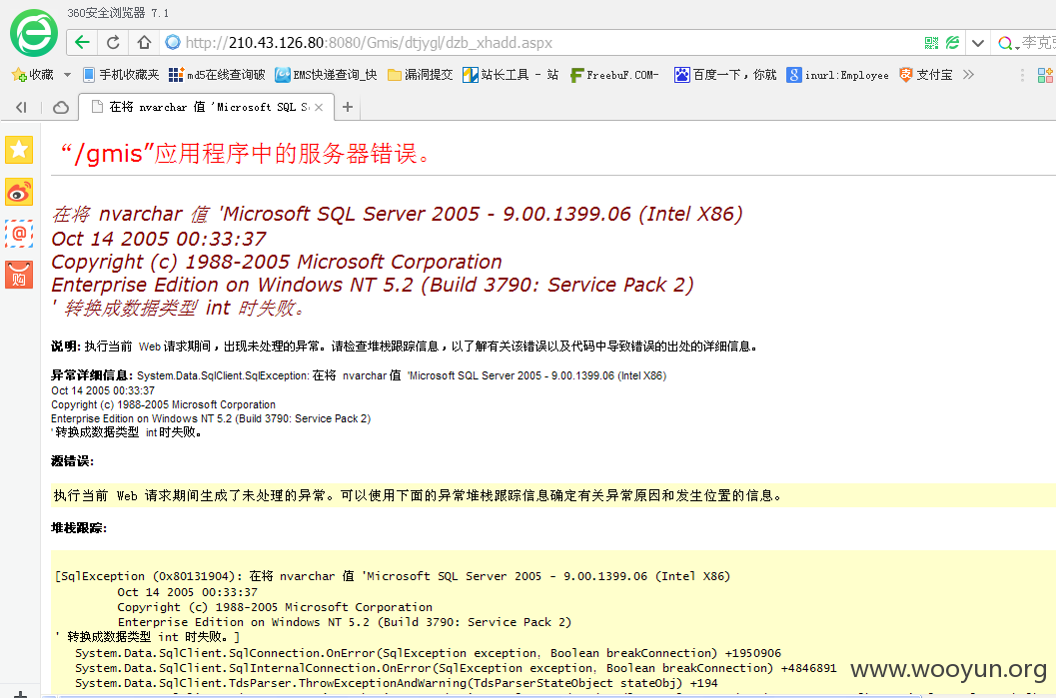Open 漏洞提交 bookmark folder
Screen dimensions: 1056x698
pyautogui.click(x=421, y=75)
